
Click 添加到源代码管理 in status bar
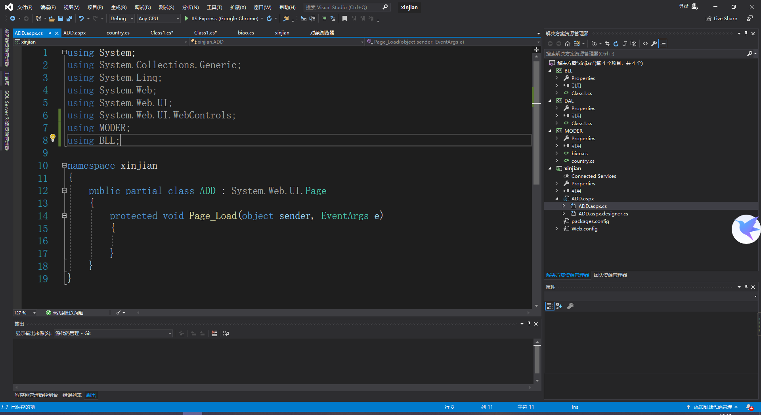coord(712,407)
